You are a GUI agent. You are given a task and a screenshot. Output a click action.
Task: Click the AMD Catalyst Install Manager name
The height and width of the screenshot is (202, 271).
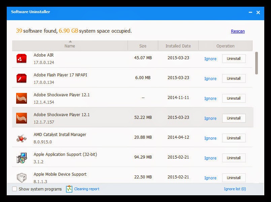60,135
